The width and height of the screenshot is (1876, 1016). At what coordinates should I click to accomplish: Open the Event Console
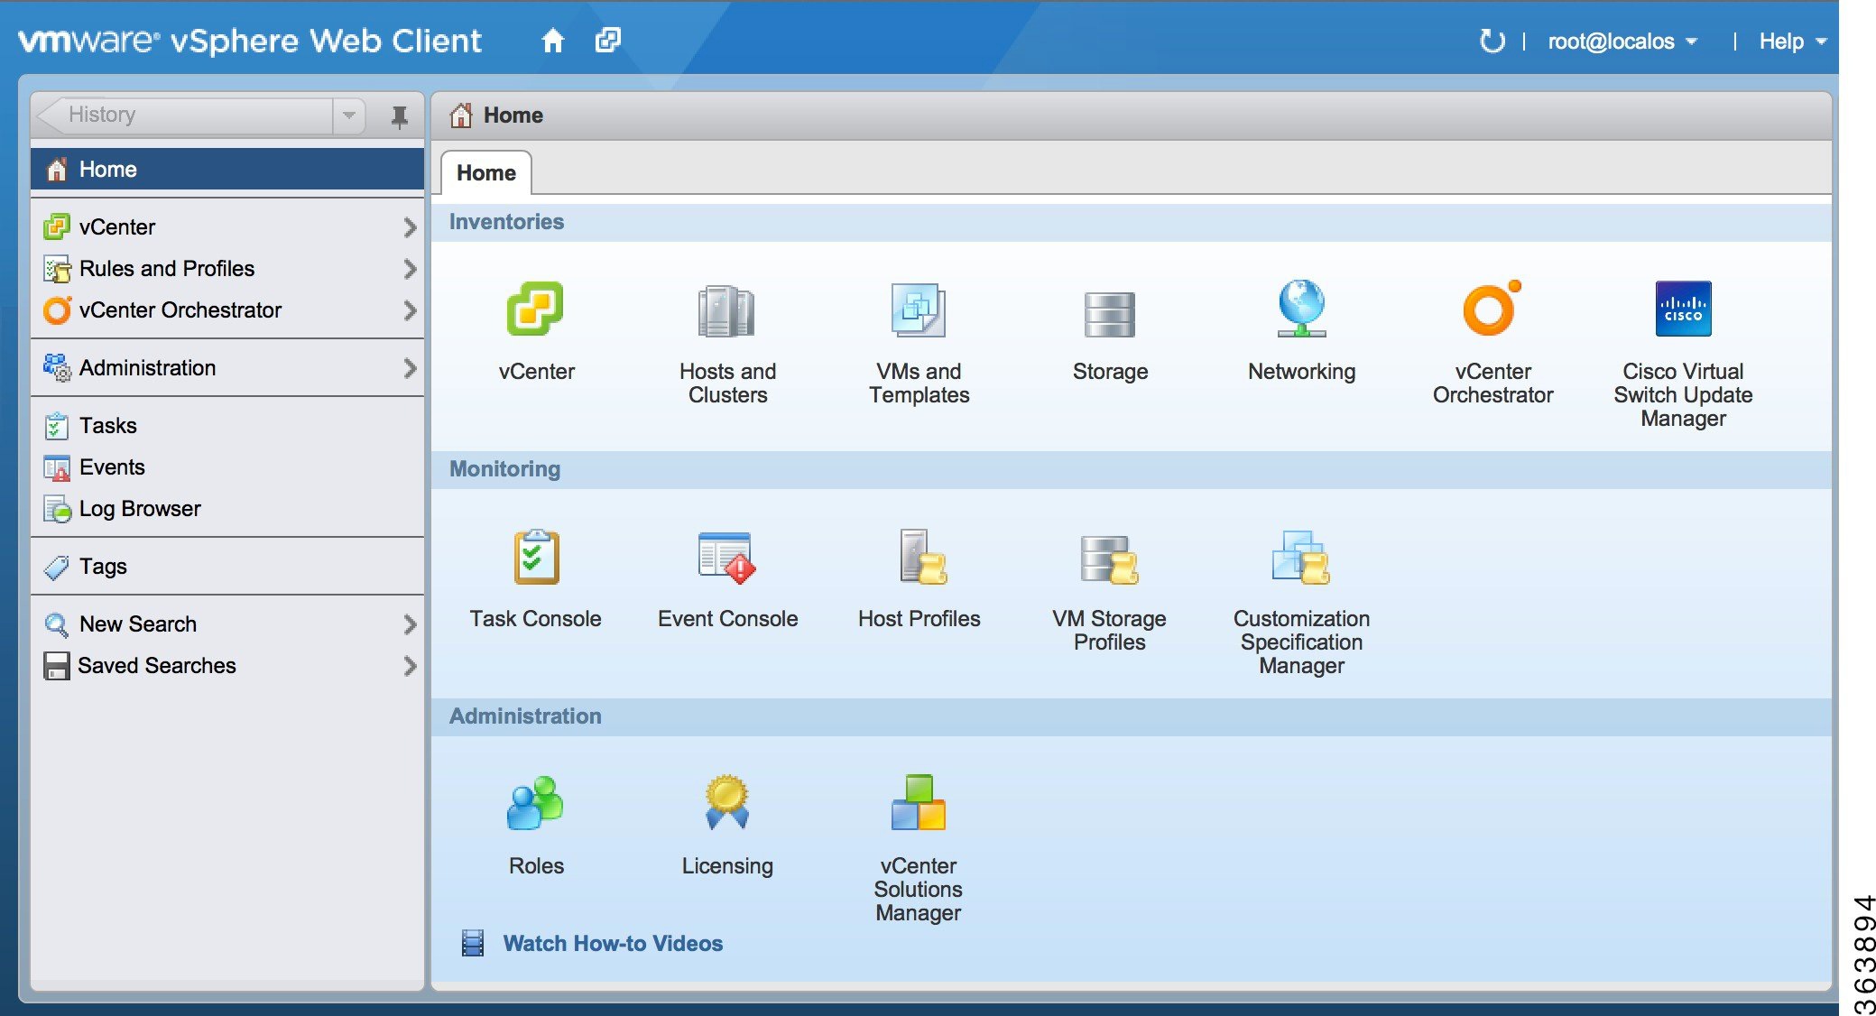tap(726, 577)
